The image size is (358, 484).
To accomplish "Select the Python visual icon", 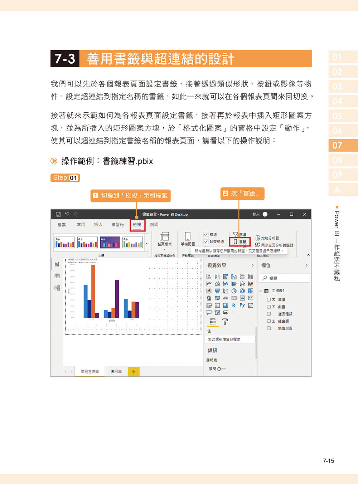I will click(x=242, y=305).
